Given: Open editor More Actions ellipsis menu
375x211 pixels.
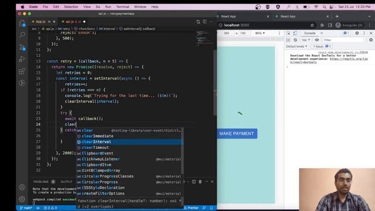Looking at the screenshot, I should pyautogui.click(x=211, y=22).
